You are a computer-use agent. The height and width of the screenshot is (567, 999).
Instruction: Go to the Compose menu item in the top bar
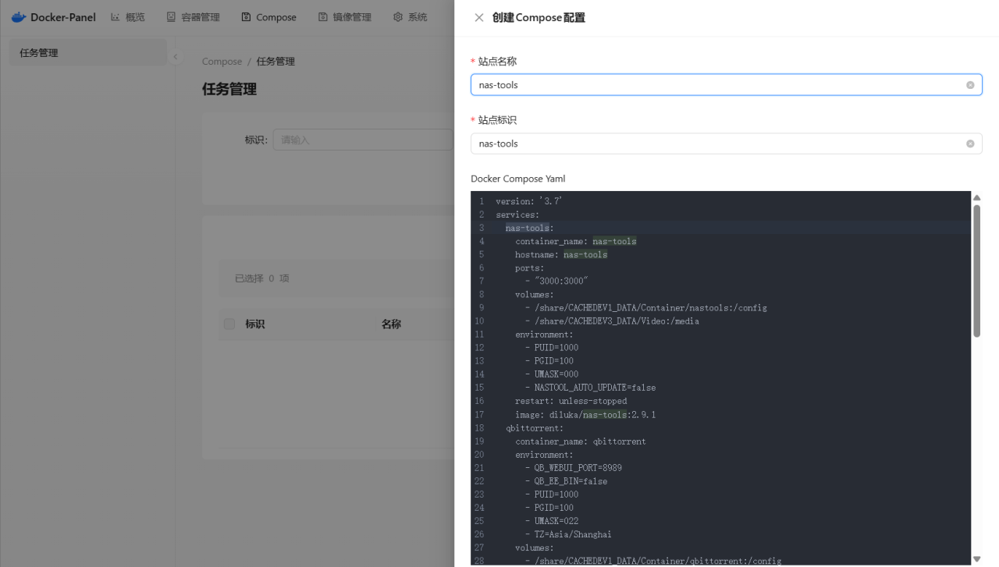coord(269,17)
